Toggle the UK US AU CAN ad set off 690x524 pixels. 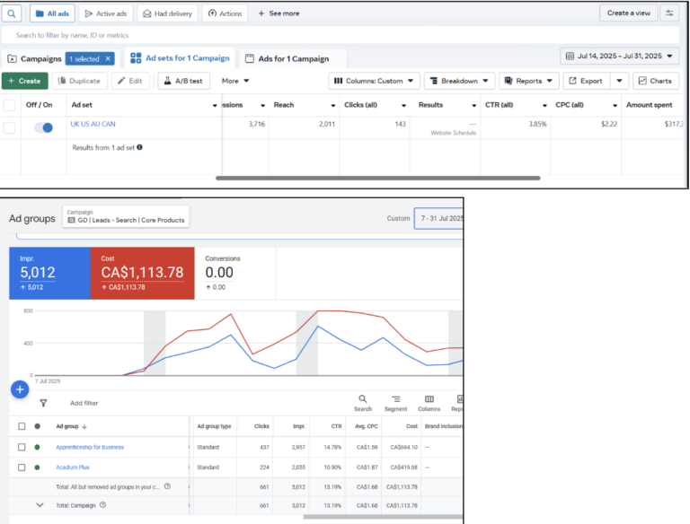pyautogui.click(x=43, y=128)
